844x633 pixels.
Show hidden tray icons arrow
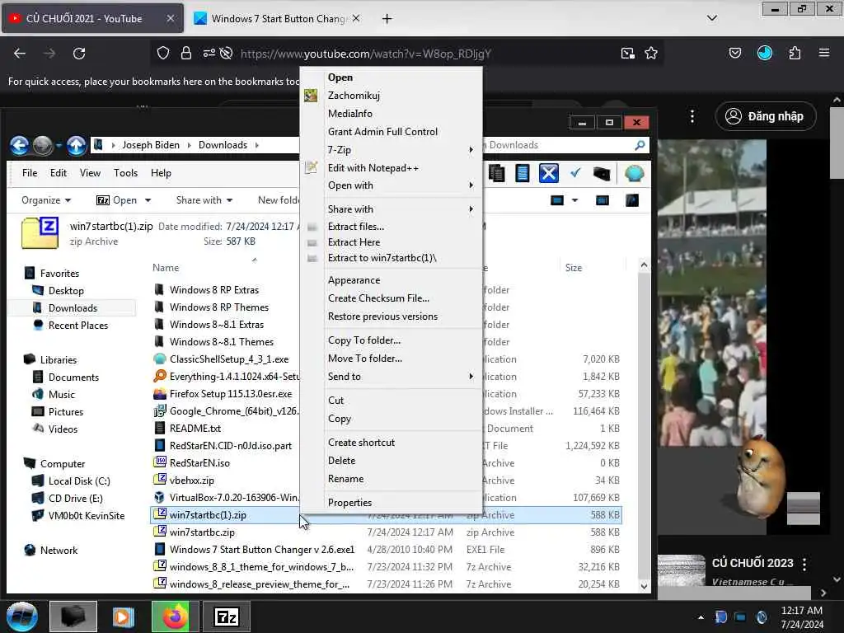701,617
